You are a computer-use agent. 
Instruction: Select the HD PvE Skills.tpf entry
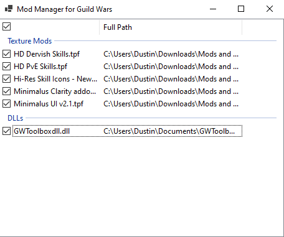coord(40,67)
